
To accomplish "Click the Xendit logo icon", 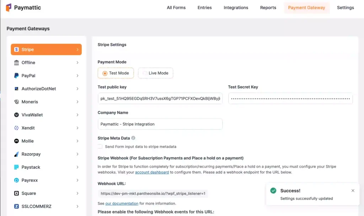I will coord(16,128).
